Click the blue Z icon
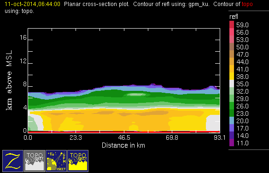 pyautogui.click(x=13, y=161)
